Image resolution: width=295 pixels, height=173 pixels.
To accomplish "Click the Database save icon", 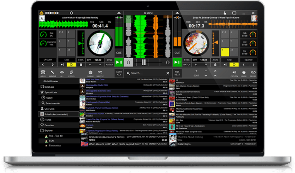I will (x=42, y=87).
